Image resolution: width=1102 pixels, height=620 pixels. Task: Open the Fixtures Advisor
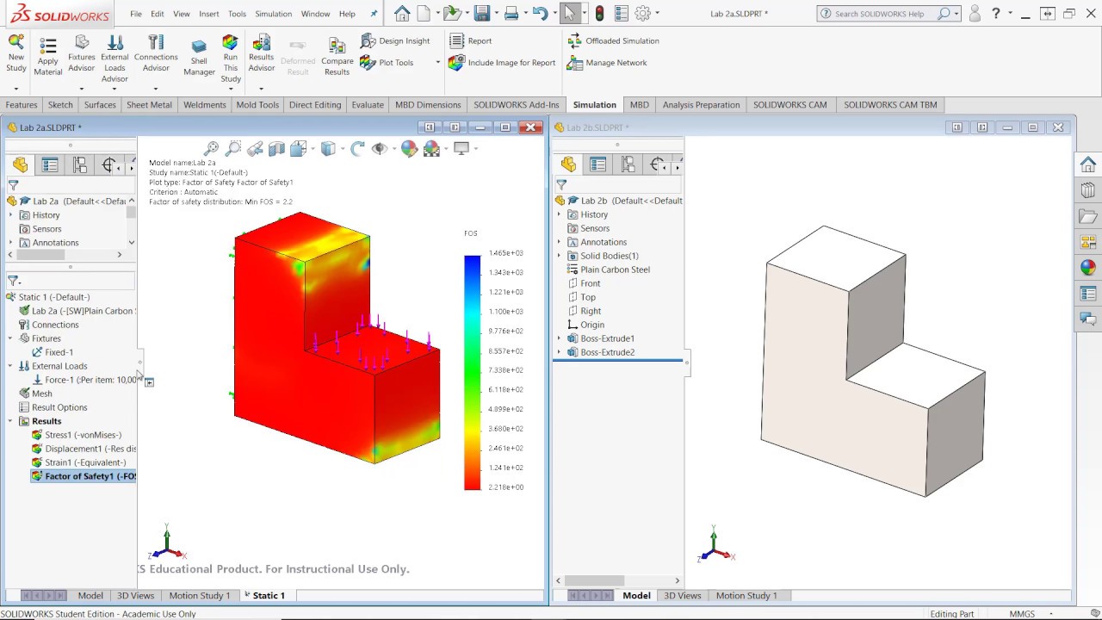(82, 53)
